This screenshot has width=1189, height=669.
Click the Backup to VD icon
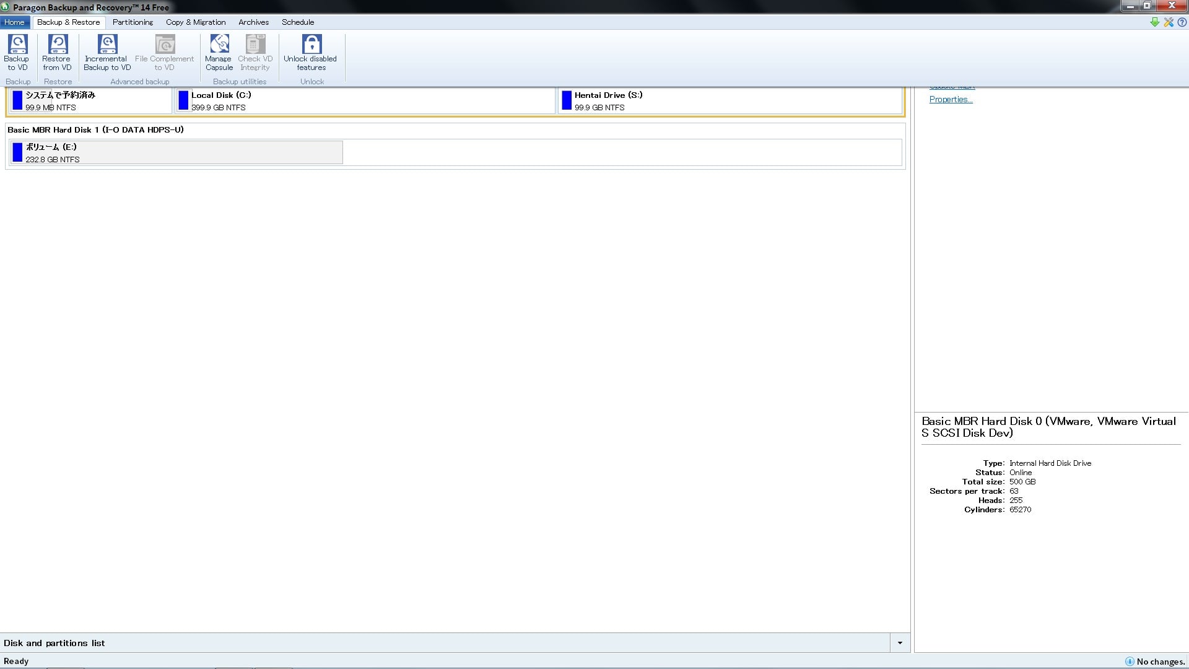click(17, 44)
